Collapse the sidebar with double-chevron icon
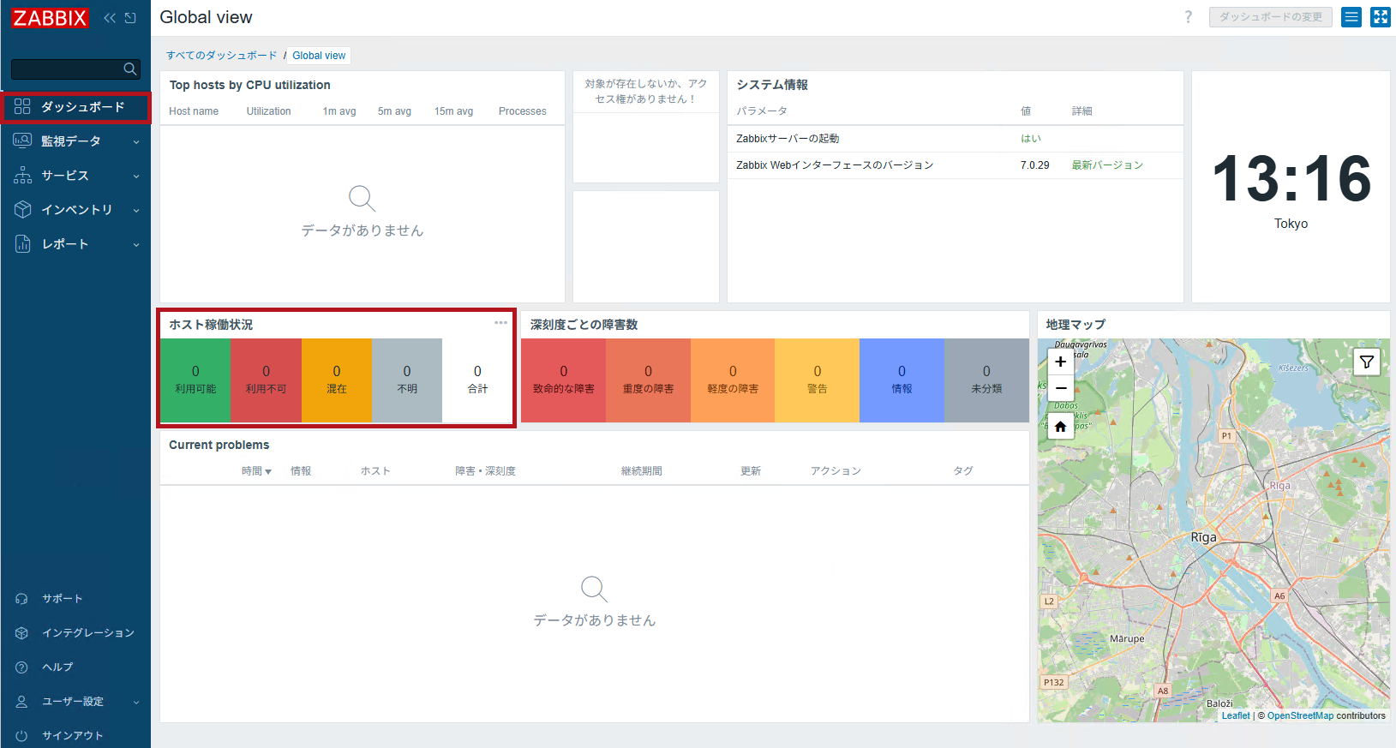The height and width of the screenshot is (748, 1396). [x=110, y=18]
